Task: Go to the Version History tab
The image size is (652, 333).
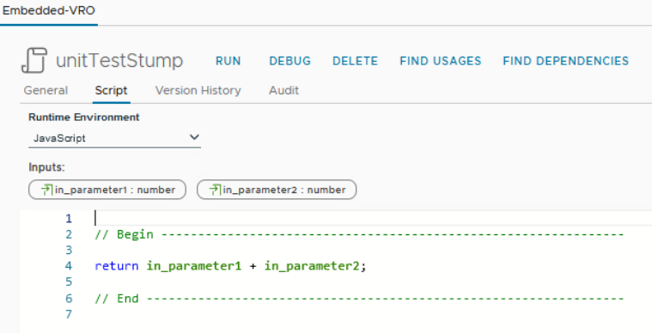Action: [198, 90]
